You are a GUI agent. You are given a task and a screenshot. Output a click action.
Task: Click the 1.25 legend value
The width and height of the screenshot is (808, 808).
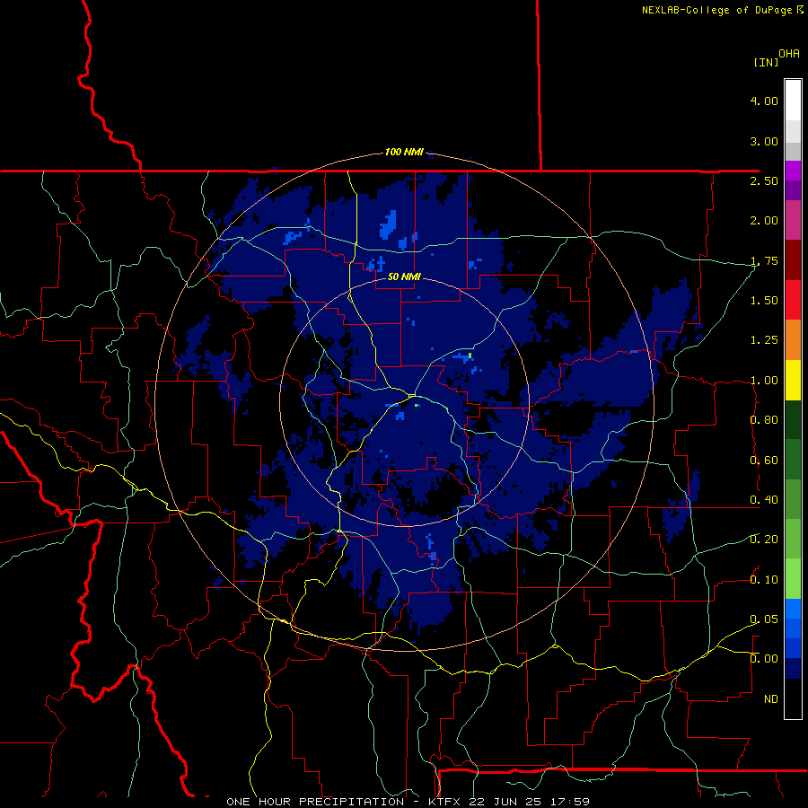764,340
